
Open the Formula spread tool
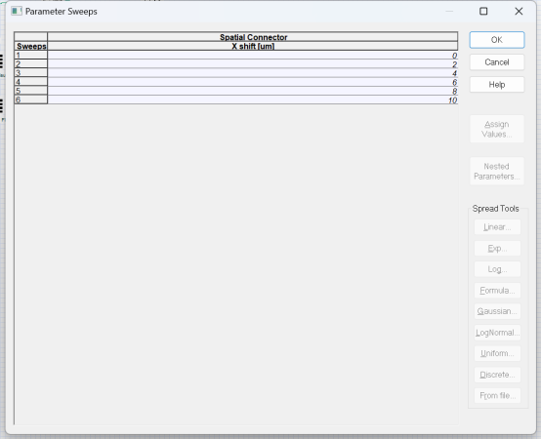coord(497,291)
